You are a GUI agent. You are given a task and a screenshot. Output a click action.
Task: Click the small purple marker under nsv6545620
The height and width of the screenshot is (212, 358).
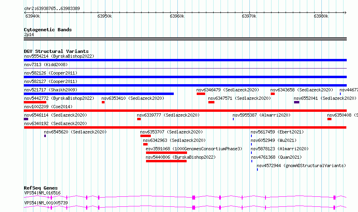(x=45, y=136)
